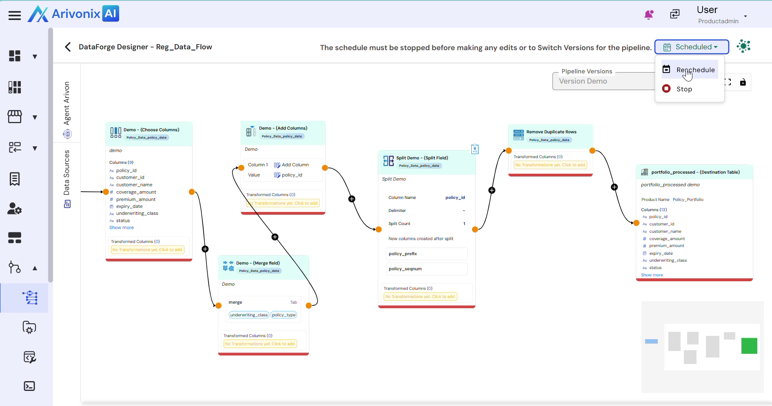
Task: Click the green block in minimap
Action: coord(749,346)
